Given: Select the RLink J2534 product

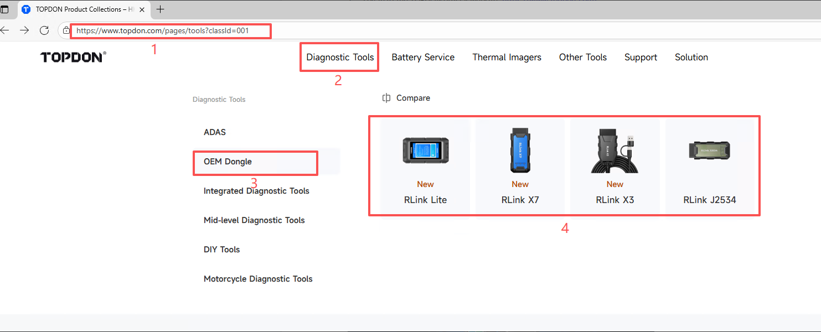Looking at the screenshot, I should click(709, 166).
